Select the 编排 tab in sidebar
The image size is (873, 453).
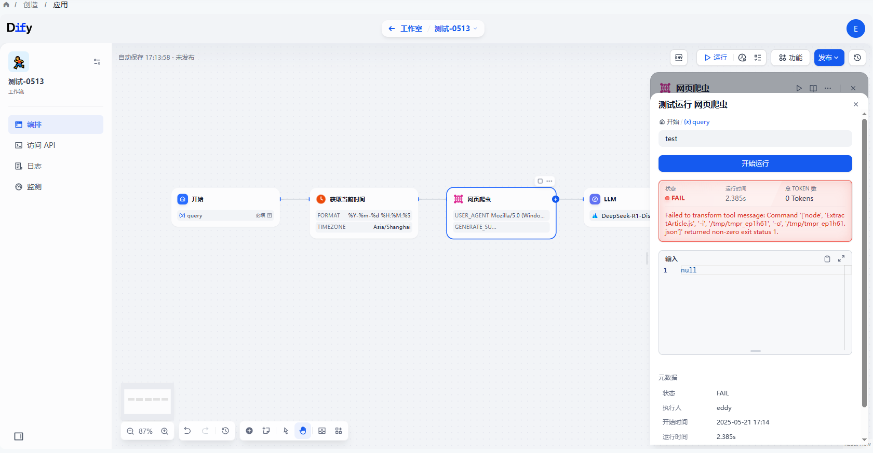pyautogui.click(x=56, y=125)
